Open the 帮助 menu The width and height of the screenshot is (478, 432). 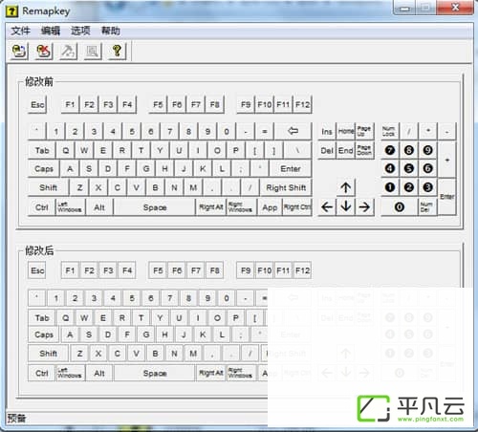click(x=111, y=31)
